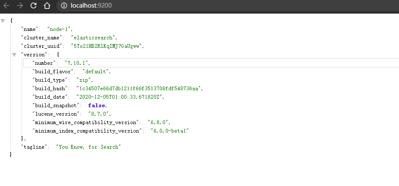
Task: Click the false value of build_snapshot
Action: click(96, 105)
